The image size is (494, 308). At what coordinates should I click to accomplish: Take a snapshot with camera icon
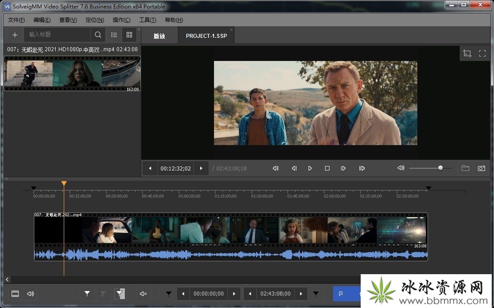pos(482,168)
